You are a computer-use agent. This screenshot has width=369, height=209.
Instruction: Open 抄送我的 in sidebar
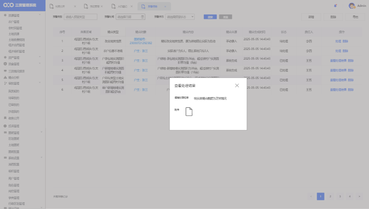(14, 112)
